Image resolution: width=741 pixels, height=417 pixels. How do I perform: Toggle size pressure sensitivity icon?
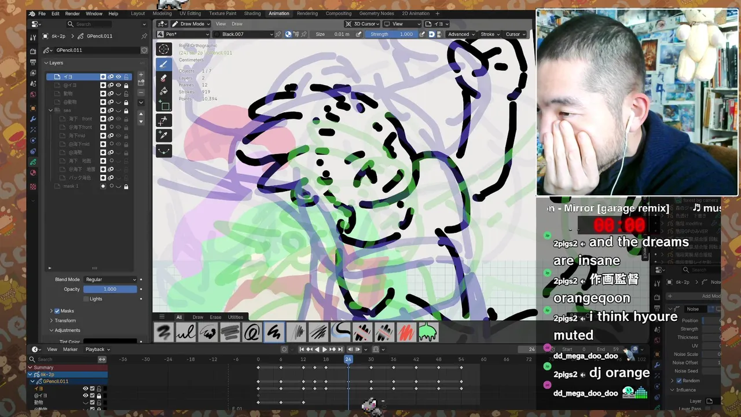pos(358,34)
